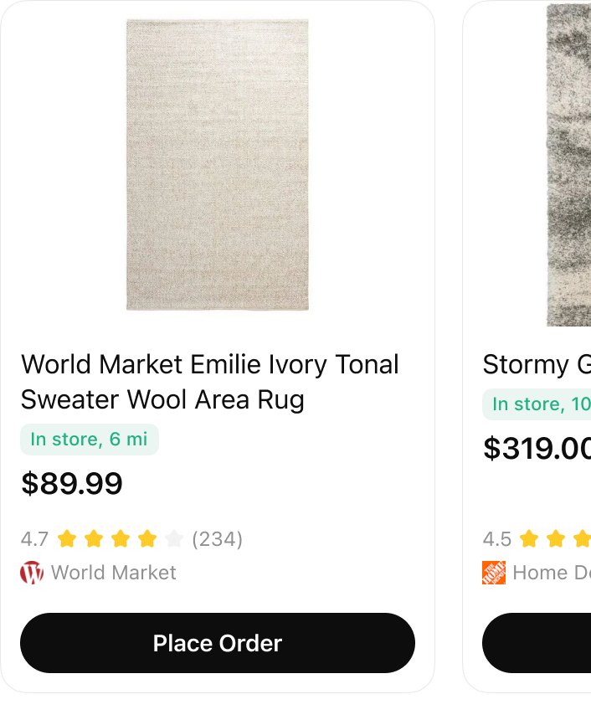Click the Home Depot logo icon

coord(495,573)
